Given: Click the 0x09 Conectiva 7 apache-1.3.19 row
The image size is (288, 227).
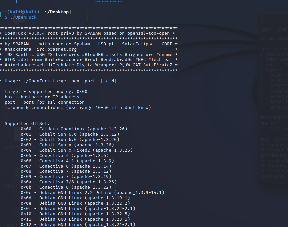Looking at the screenshot, I should coord(66,177).
